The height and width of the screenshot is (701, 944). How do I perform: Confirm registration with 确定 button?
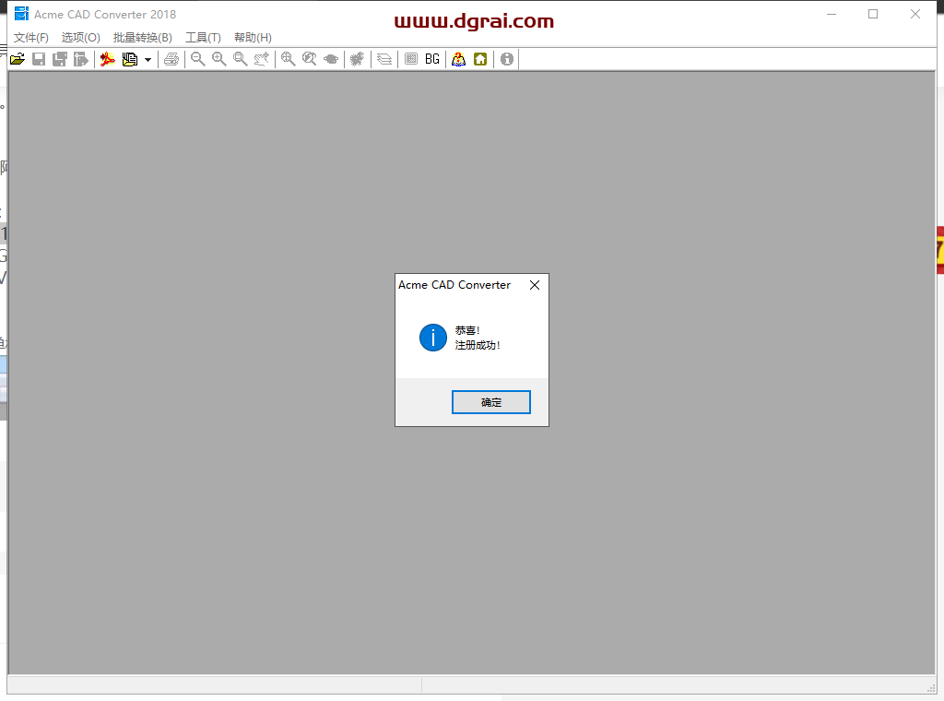tap(491, 402)
